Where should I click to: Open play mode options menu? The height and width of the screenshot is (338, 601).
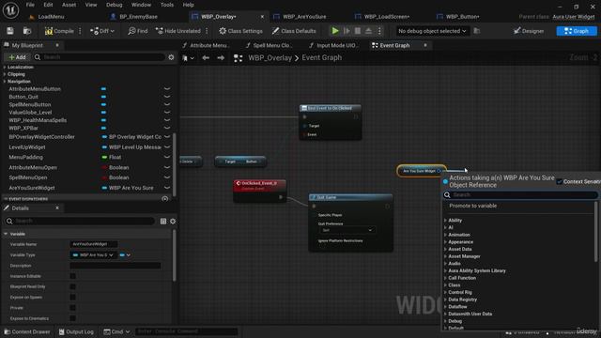(x=379, y=31)
